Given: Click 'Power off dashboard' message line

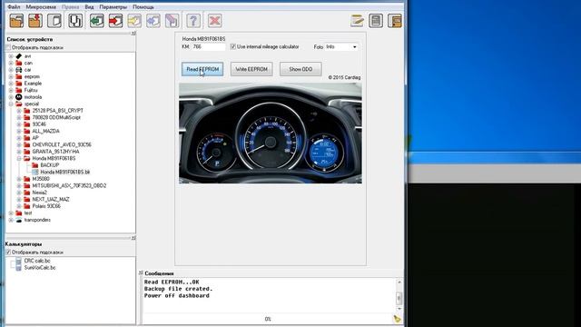Looking at the screenshot, I should click(x=177, y=296).
